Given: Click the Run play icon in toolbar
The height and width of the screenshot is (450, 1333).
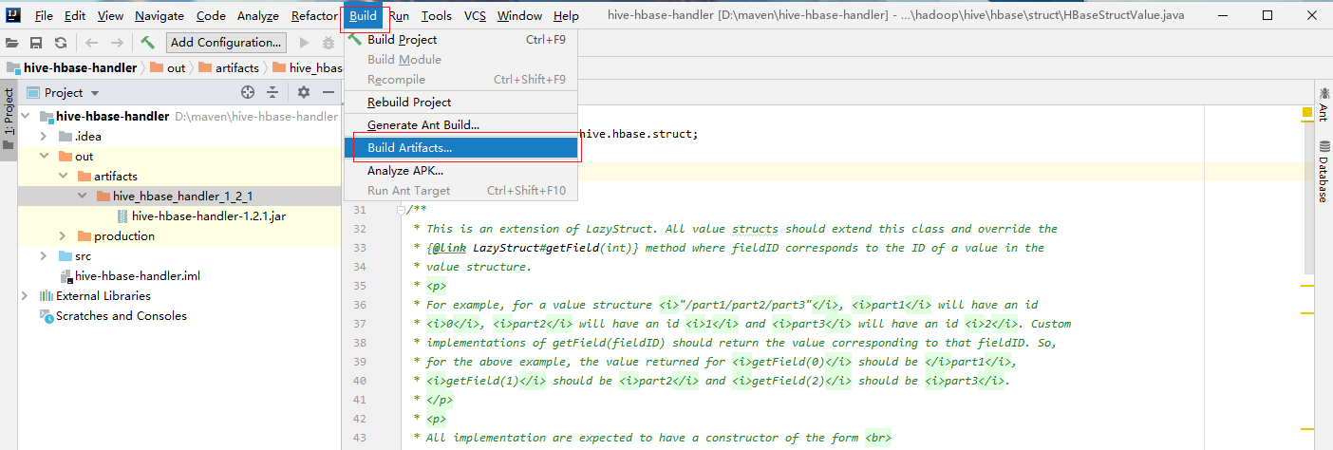Looking at the screenshot, I should coord(305,43).
